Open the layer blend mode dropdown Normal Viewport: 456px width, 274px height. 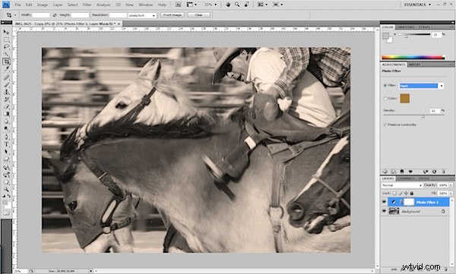click(x=402, y=185)
